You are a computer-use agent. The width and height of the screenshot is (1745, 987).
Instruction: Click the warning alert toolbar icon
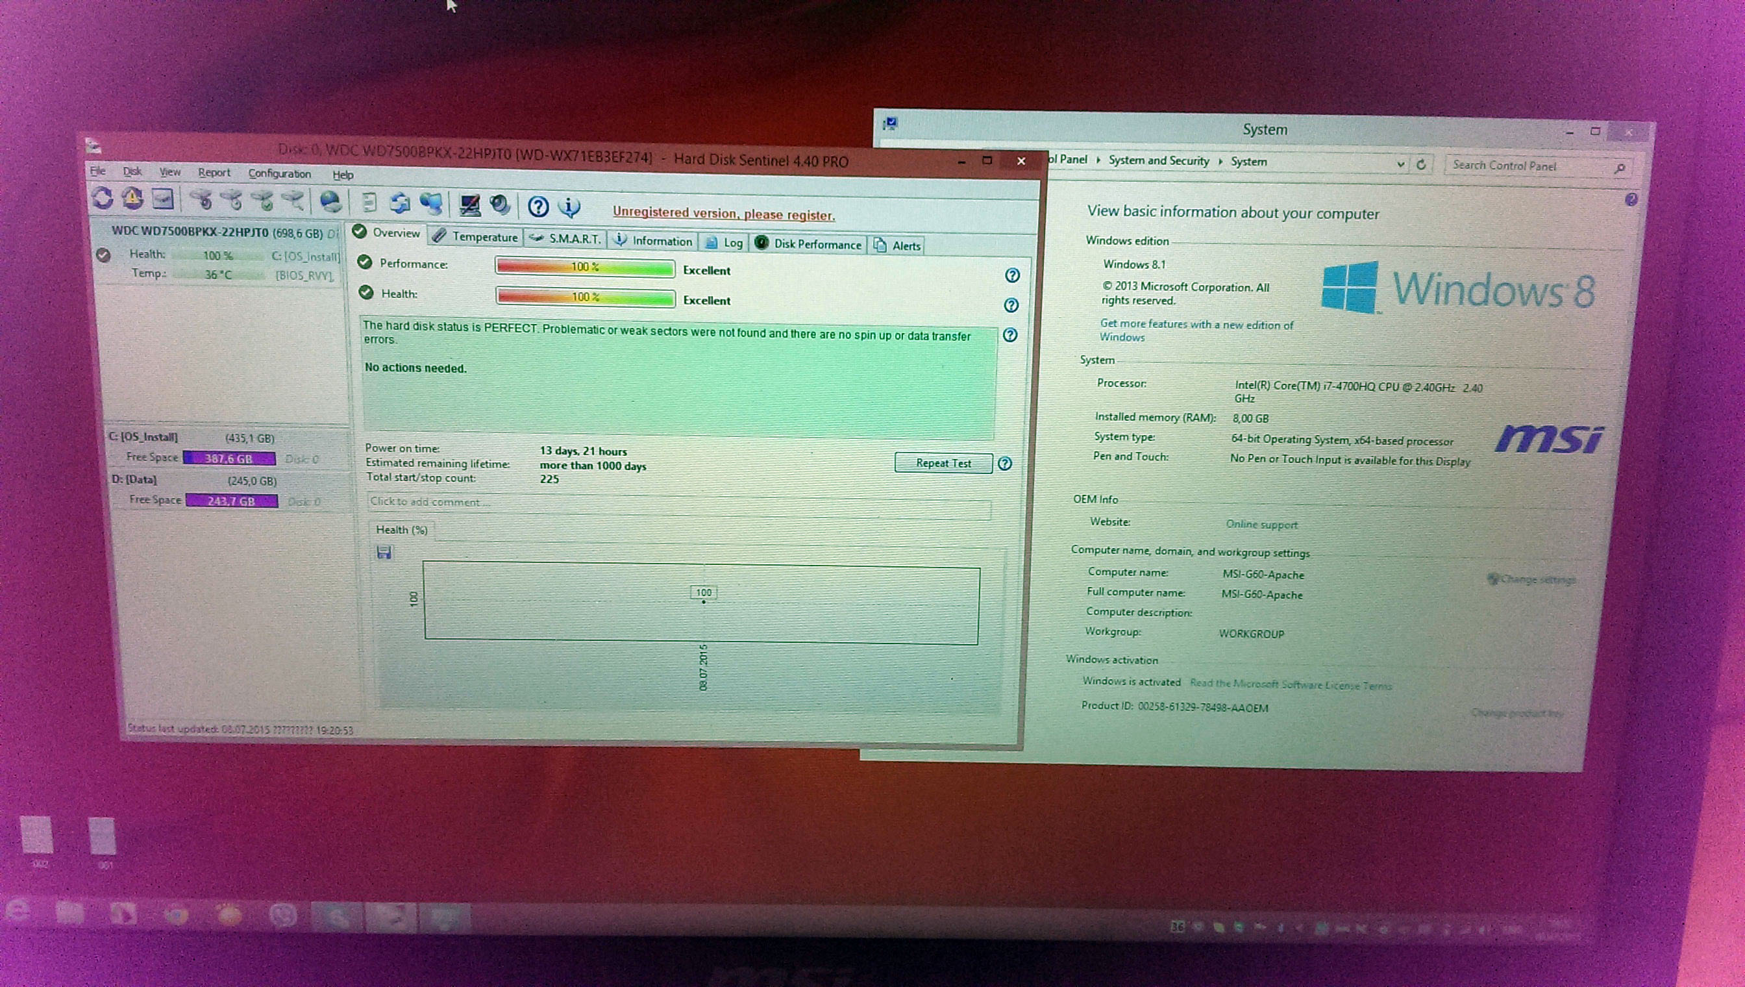pos(132,199)
